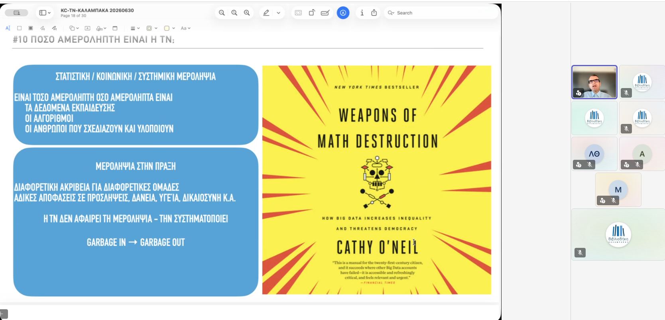Click the Share icon
This screenshot has width=665, height=320.
374,13
